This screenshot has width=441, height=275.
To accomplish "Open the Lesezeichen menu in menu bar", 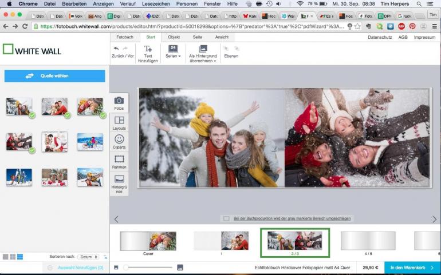I will 156,4.
